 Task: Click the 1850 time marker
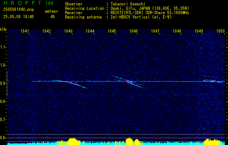(221, 31)
